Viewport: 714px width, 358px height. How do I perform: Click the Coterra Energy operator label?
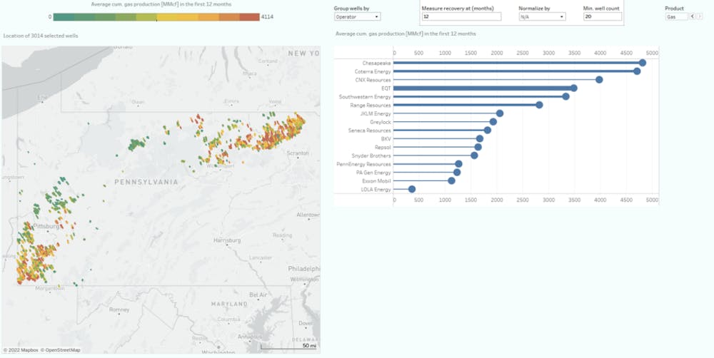[x=373, y=71]
